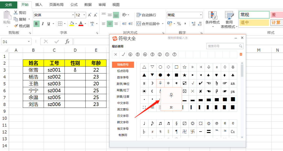283x151 pixels.
Task: Open the font color dropdown arrow
Action: (x=85, y=24)
